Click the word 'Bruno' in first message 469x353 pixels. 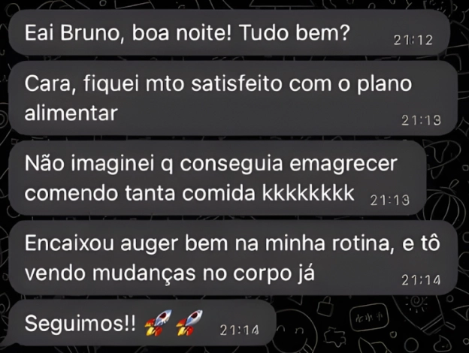tap(89, 32)
